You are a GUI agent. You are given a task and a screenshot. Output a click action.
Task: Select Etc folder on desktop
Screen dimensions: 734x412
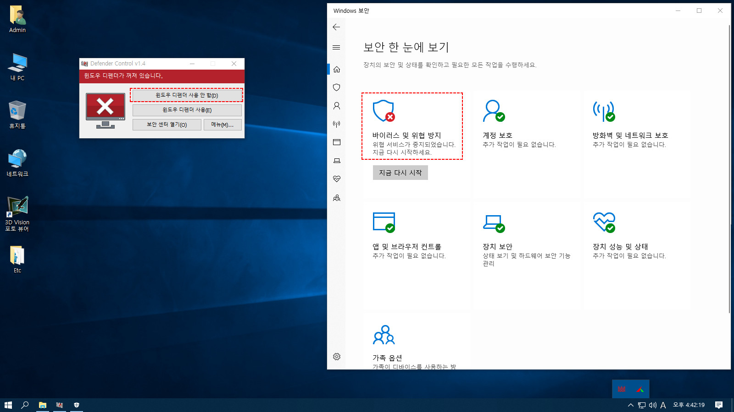(17, 260)
